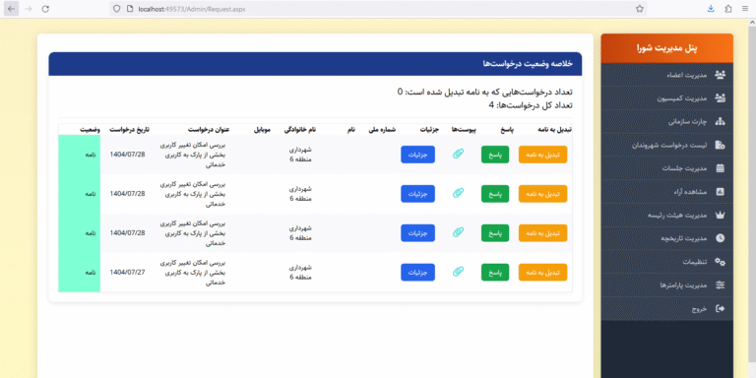Click the تعداد کل درخواست‌ها: 4 summary line

pos(531,105)
